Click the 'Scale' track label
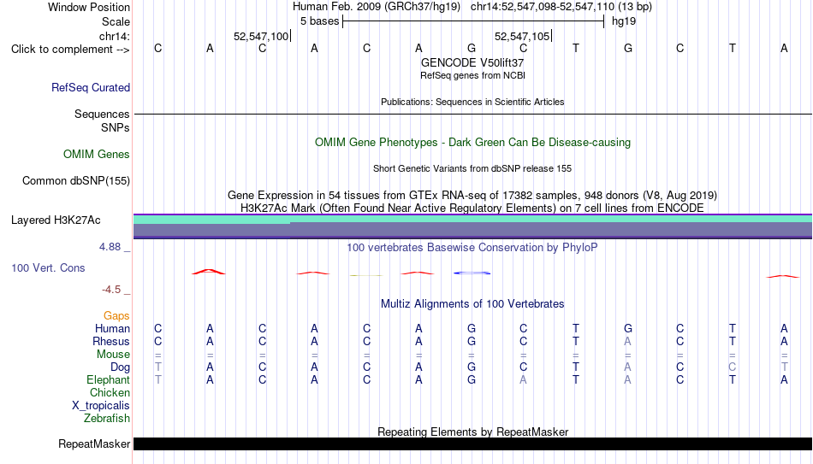 [x=116, y=21]
